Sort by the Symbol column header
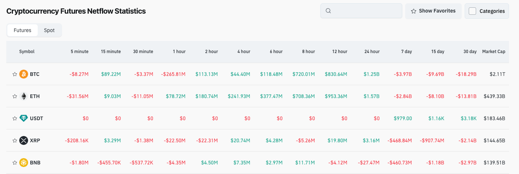519x174 pixels. 27,52
